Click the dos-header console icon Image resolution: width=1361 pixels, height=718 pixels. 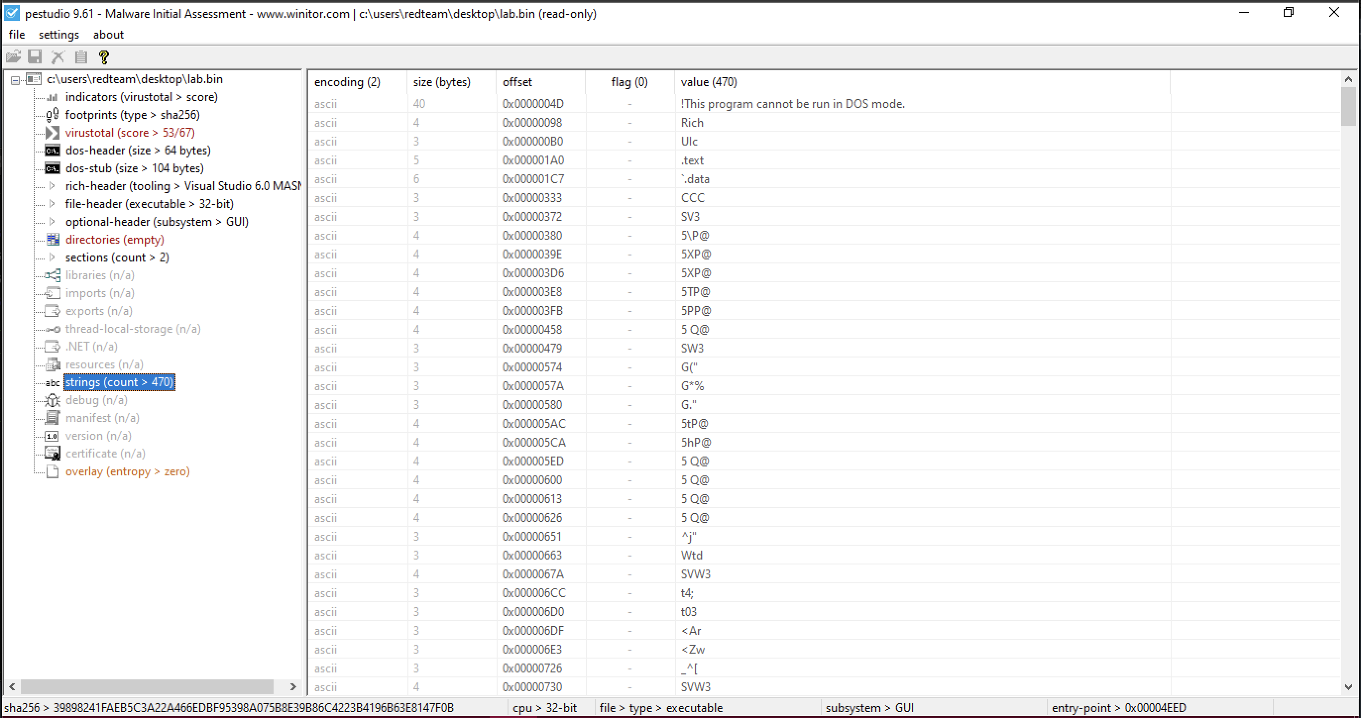coord(52,151)
